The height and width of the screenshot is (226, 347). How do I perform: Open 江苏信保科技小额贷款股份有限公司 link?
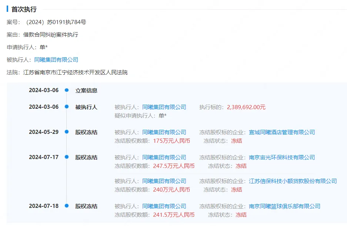[293, 181]
